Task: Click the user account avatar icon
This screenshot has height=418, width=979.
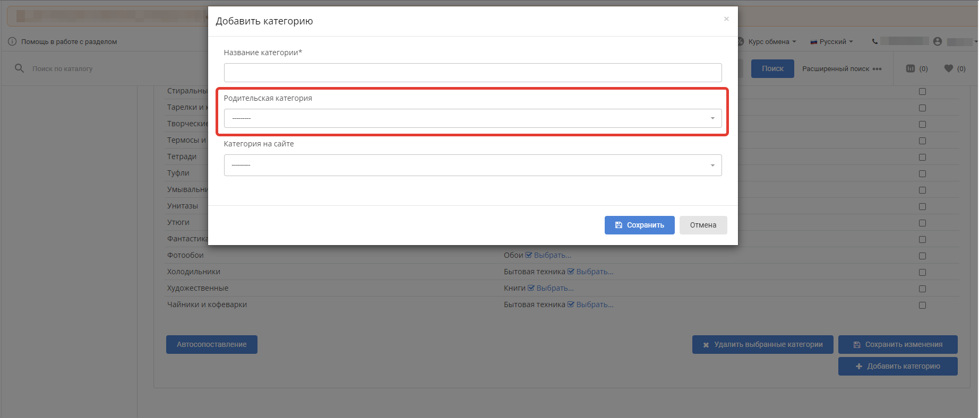Action: pos(938,41)
